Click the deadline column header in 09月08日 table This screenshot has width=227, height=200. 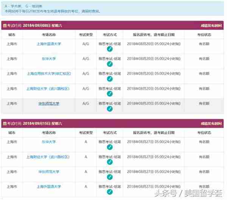(154, 35)
